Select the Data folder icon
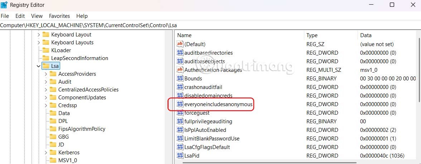This screenshot has width=421, height=164. (x=53, y=113)
